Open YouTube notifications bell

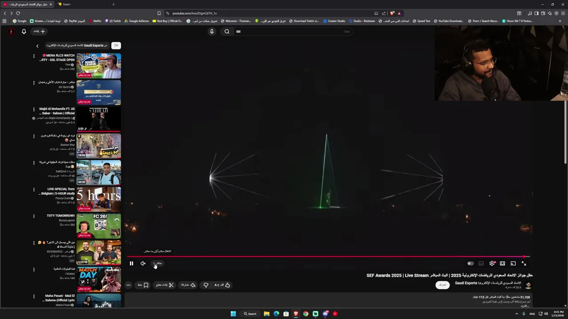[24, 31]
